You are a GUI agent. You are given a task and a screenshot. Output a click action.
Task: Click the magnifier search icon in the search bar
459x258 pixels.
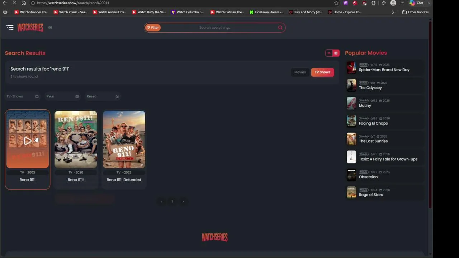tap(280, 28)
